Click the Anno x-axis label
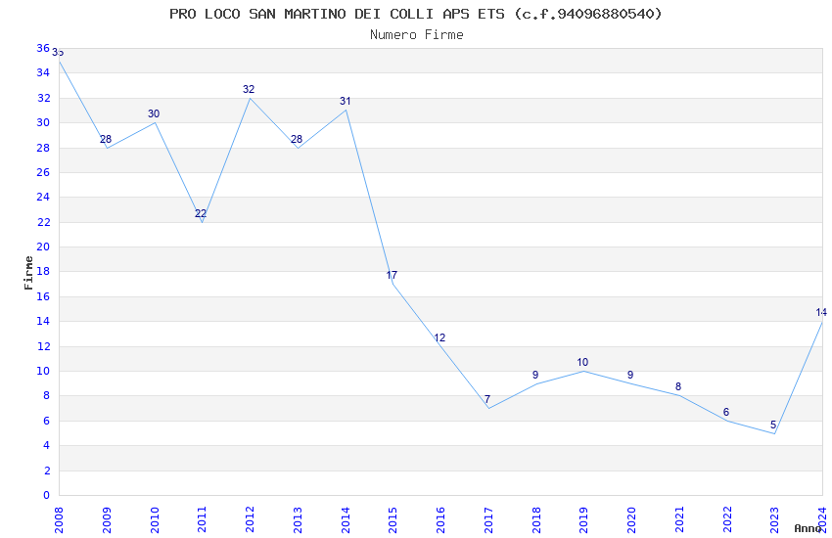Image resolution: width=832 pixels, height=538 pixels. pos(808,528)
